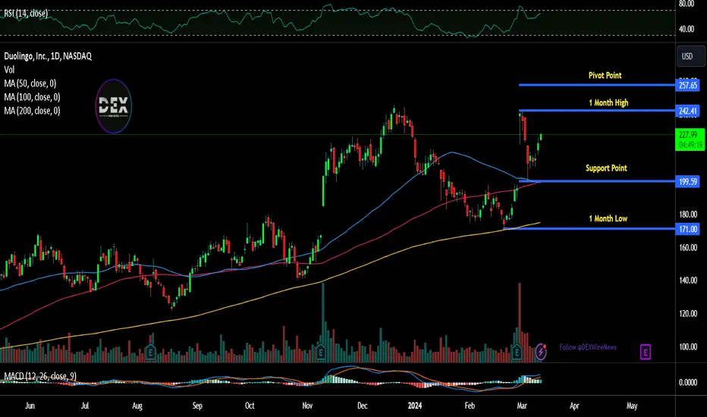Viewport: 707px width, 417px height.
Task: Click the 100.00 price axis value
Action: pos(688,346)
